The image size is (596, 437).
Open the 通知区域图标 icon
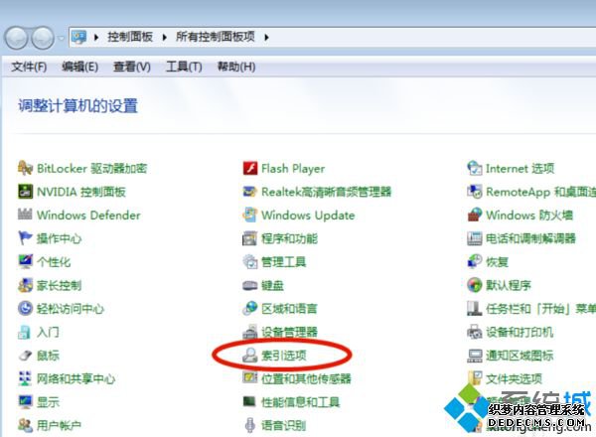click(x=475, y=356)
